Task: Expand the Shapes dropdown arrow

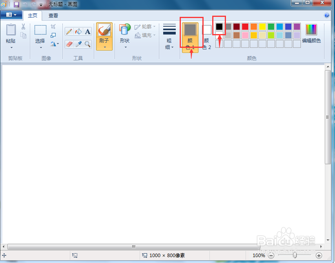Action: [126, 47]
